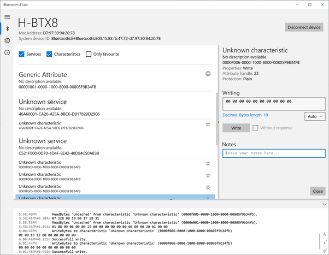Select Unknown characteristic 0000F005 row
The height and width of the screenshot is (255, 329).
[x=115, y=188]
